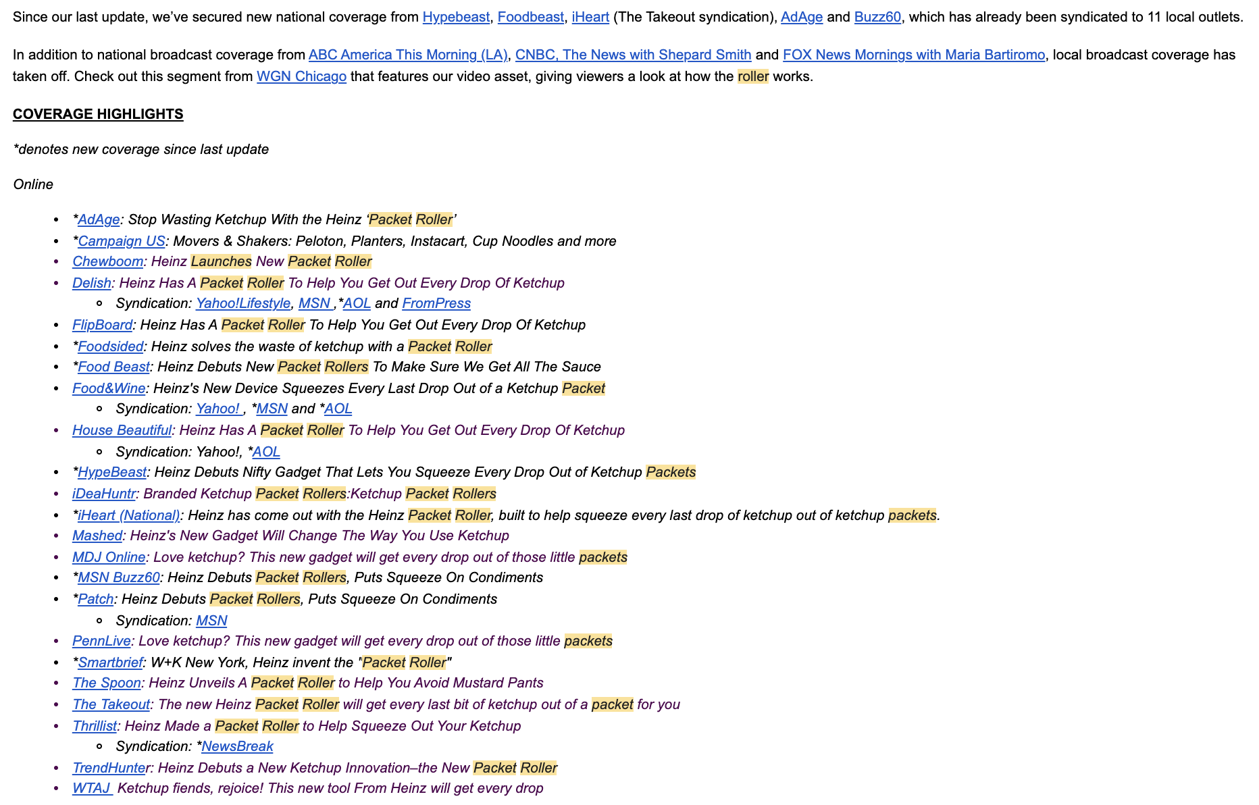Image resolution: width=1259 pixels, height=805 pixels.
Task: Open the NewsBreak syndication link
Action: point(237,746)
